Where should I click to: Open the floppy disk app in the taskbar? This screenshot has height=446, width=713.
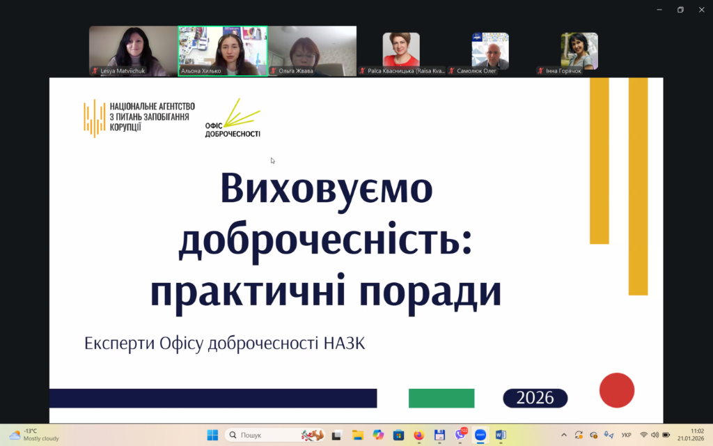click(x=439, y=435)
